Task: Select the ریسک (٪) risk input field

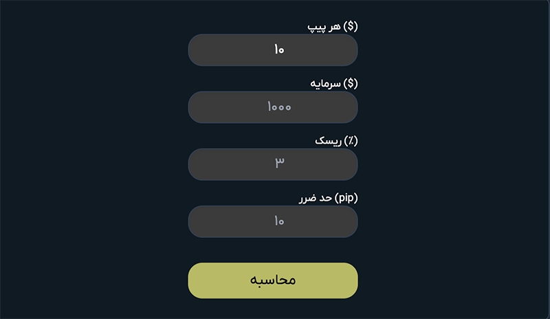Action: (x=273, y=164)
